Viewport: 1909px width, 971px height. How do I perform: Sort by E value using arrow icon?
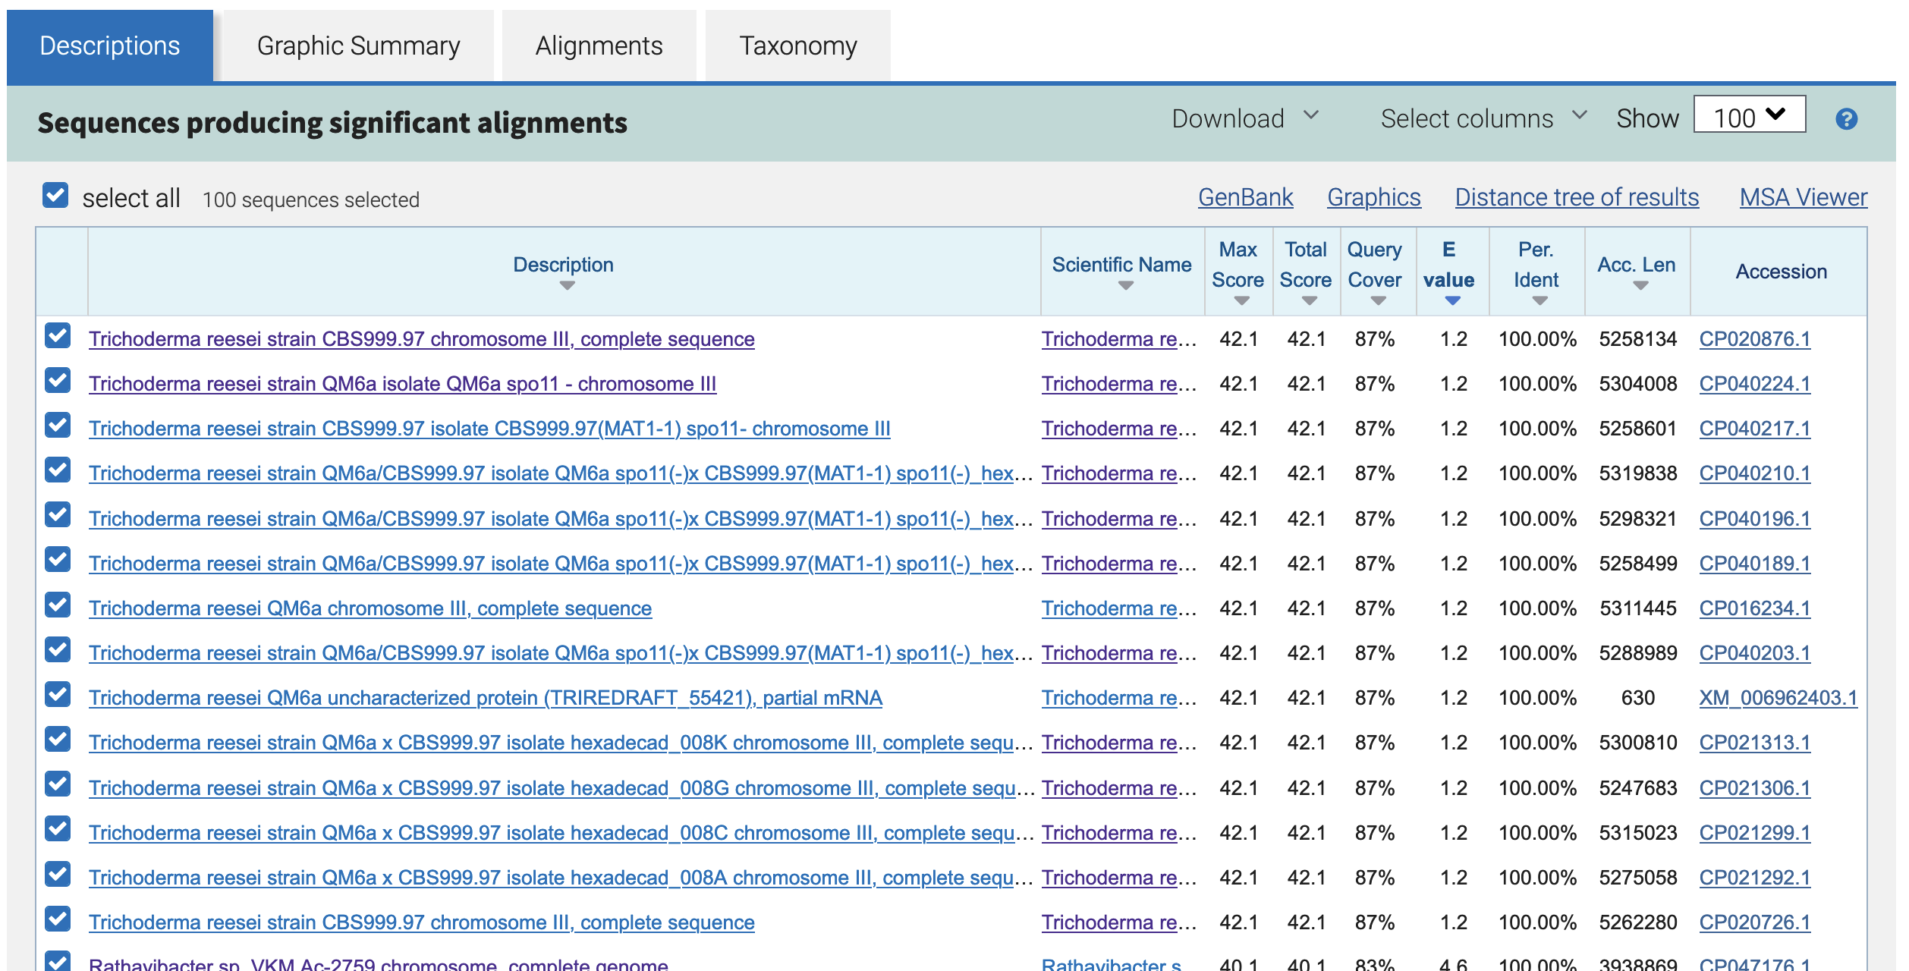[1451, 301]
